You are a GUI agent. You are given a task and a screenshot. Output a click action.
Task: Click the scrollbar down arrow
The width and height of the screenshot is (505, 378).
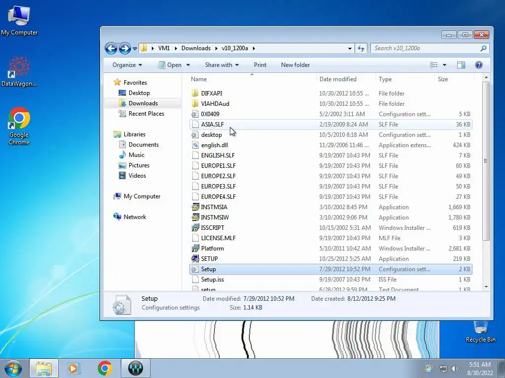tap(486, 287)
